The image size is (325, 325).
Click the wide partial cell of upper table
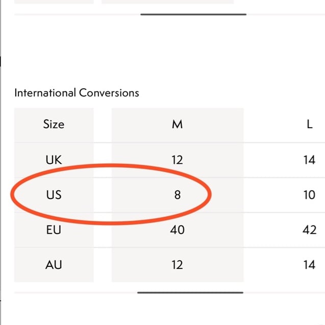tap(167, 2)
